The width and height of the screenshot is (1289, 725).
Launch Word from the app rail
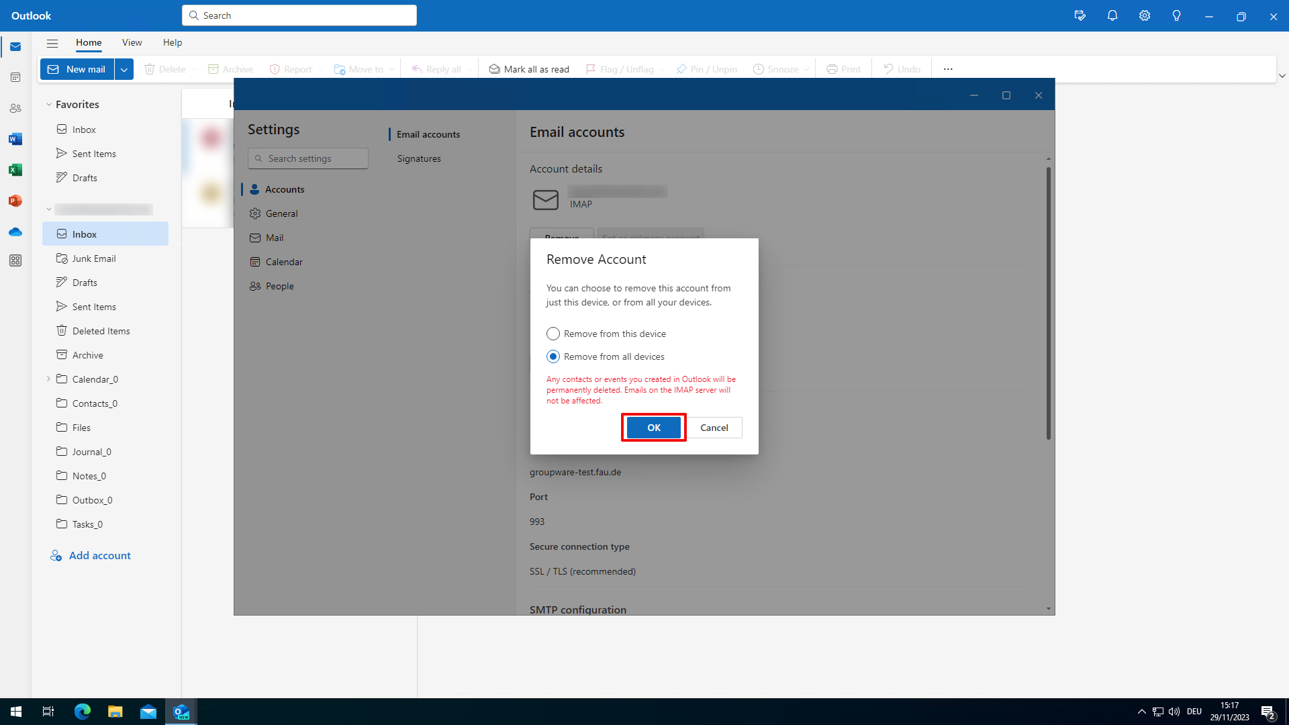[15, 139]
